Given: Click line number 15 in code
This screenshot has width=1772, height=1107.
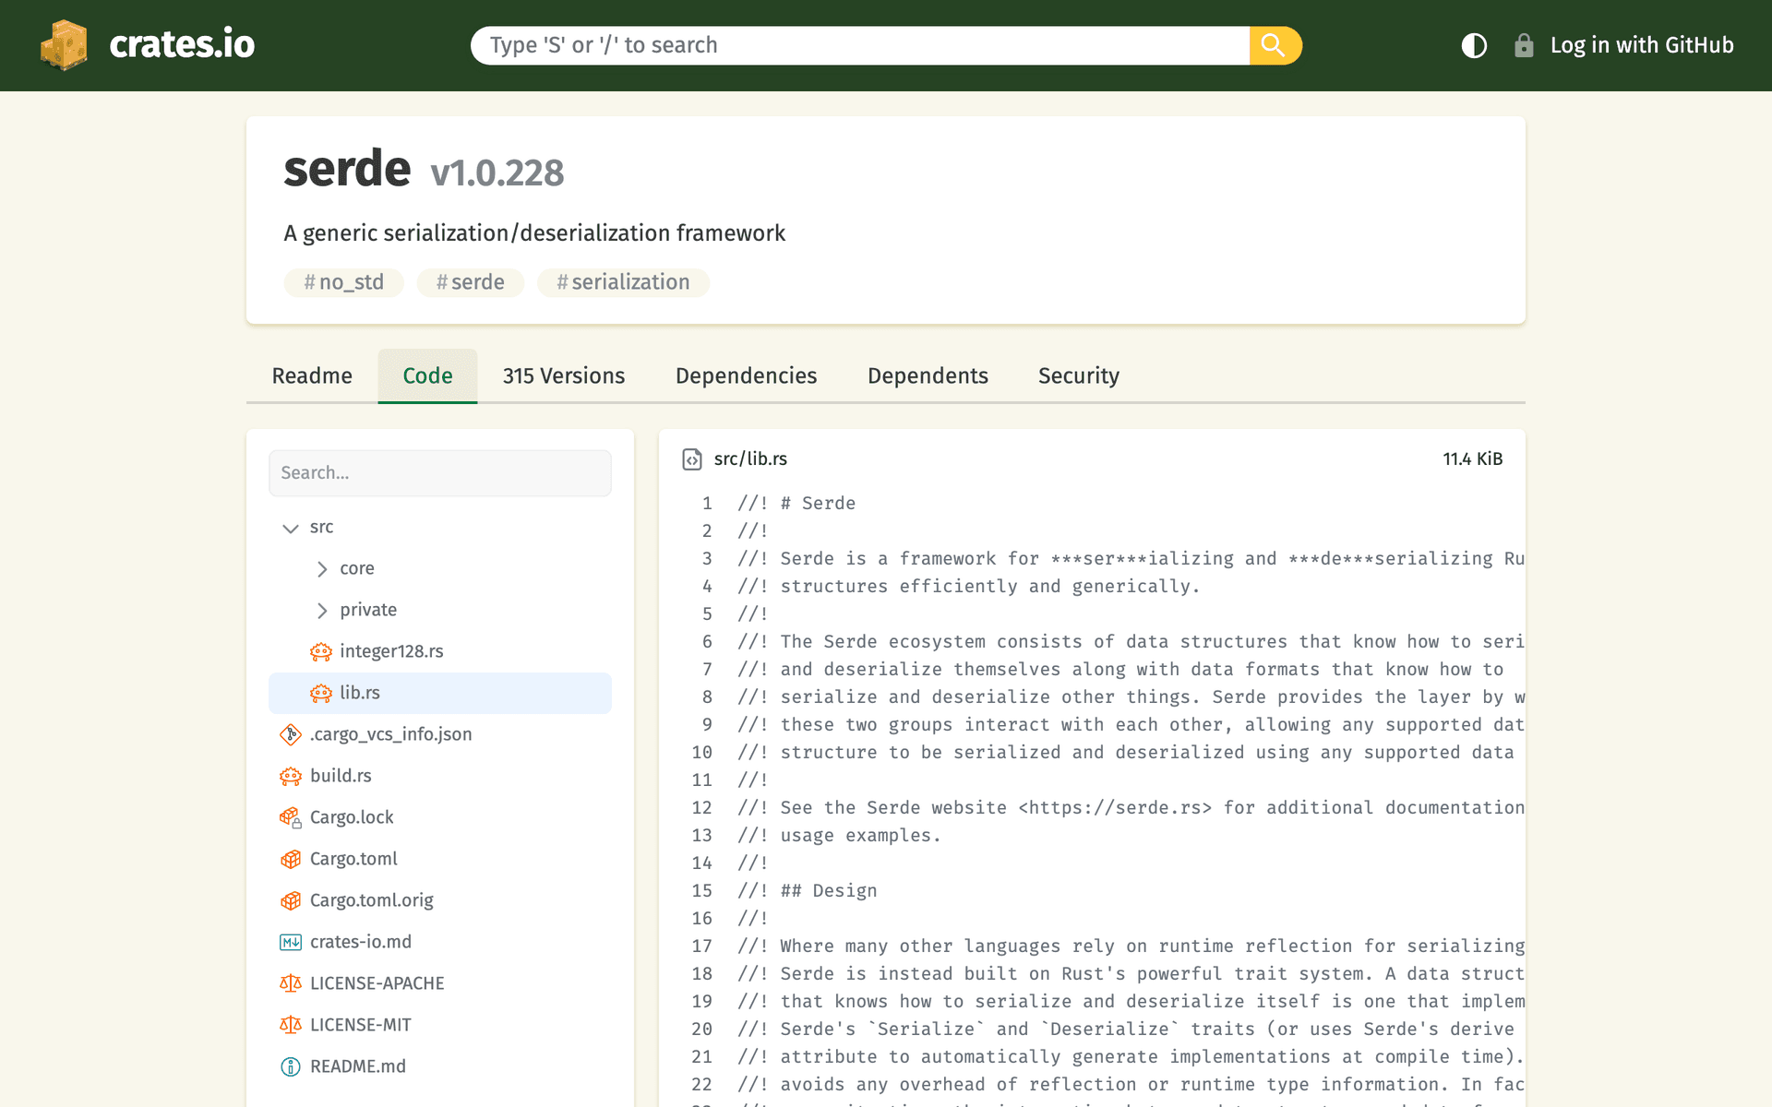Looking at the screenshot, I should 701,891.
